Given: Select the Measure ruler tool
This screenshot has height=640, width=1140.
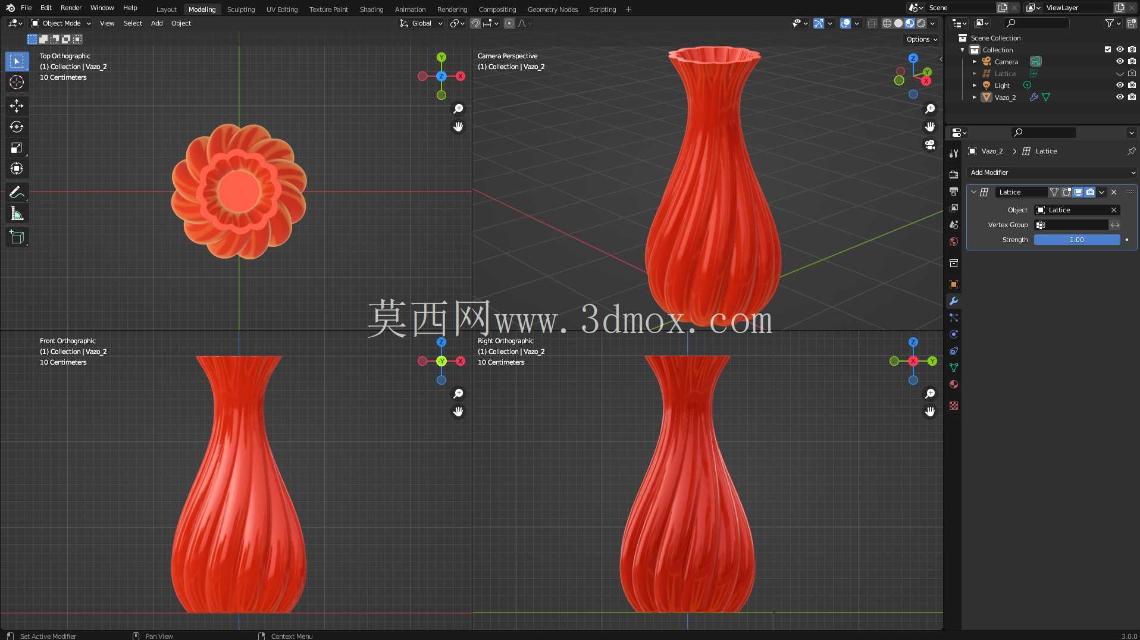Looking at the screenshot, I should [17, 214].
